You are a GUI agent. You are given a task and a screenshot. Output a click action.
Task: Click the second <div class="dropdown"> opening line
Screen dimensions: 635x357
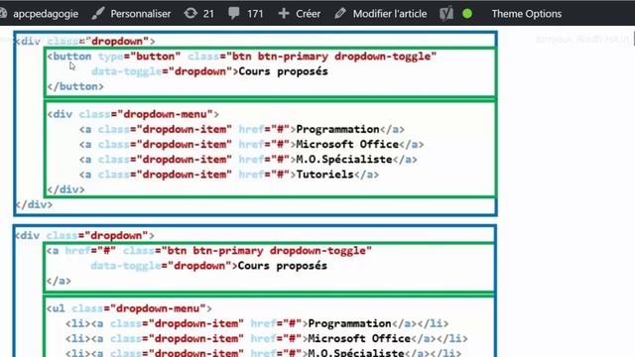click(x=84, y=236)
